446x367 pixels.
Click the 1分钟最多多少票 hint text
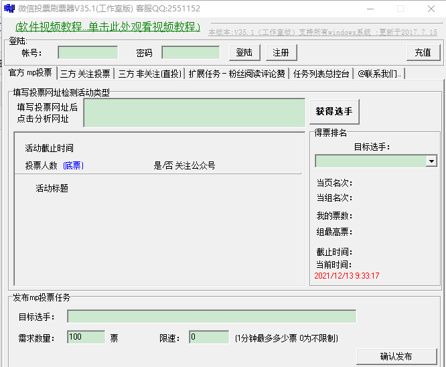point(287,338)
